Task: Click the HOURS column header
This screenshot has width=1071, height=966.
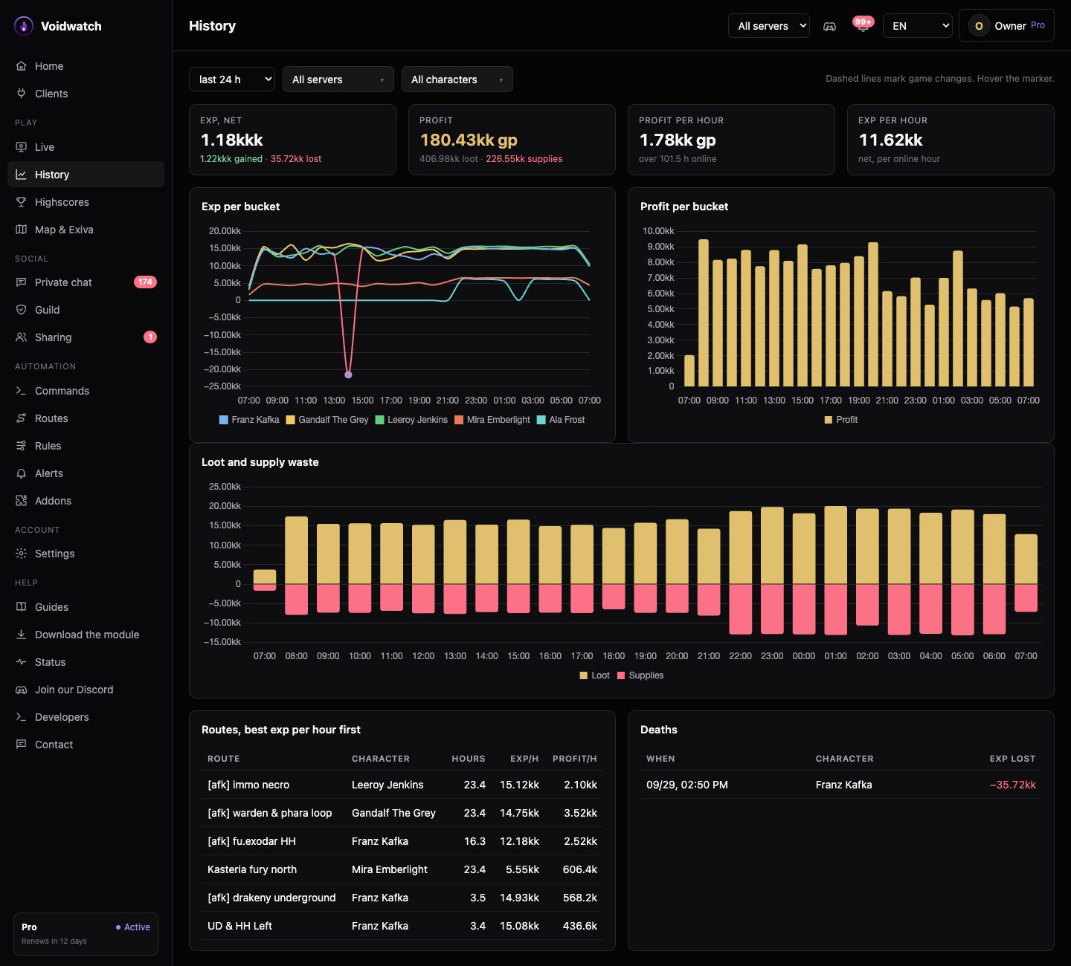Action: tap(469, 759)
